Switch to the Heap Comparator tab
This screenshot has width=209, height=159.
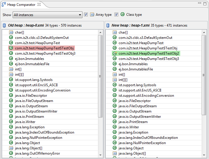pyautogui.click(x=21, y=5)
